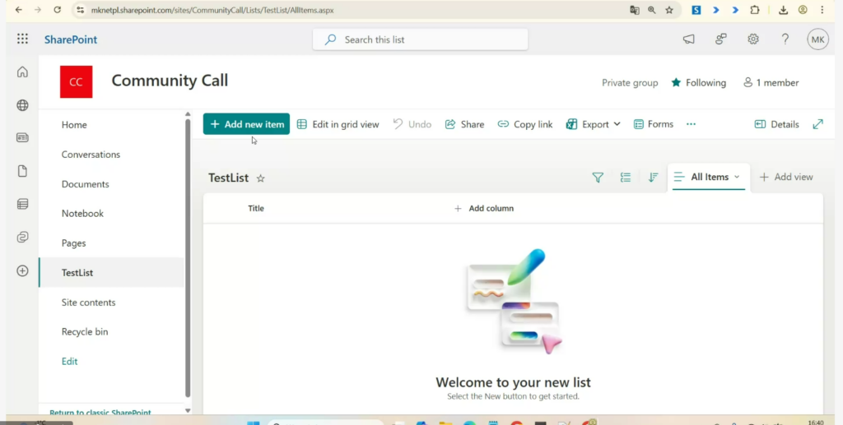Image resolution: width=843 pixels, height=425 pixels.
Task: Toggle the Details pane
Action: click(777, 124)
